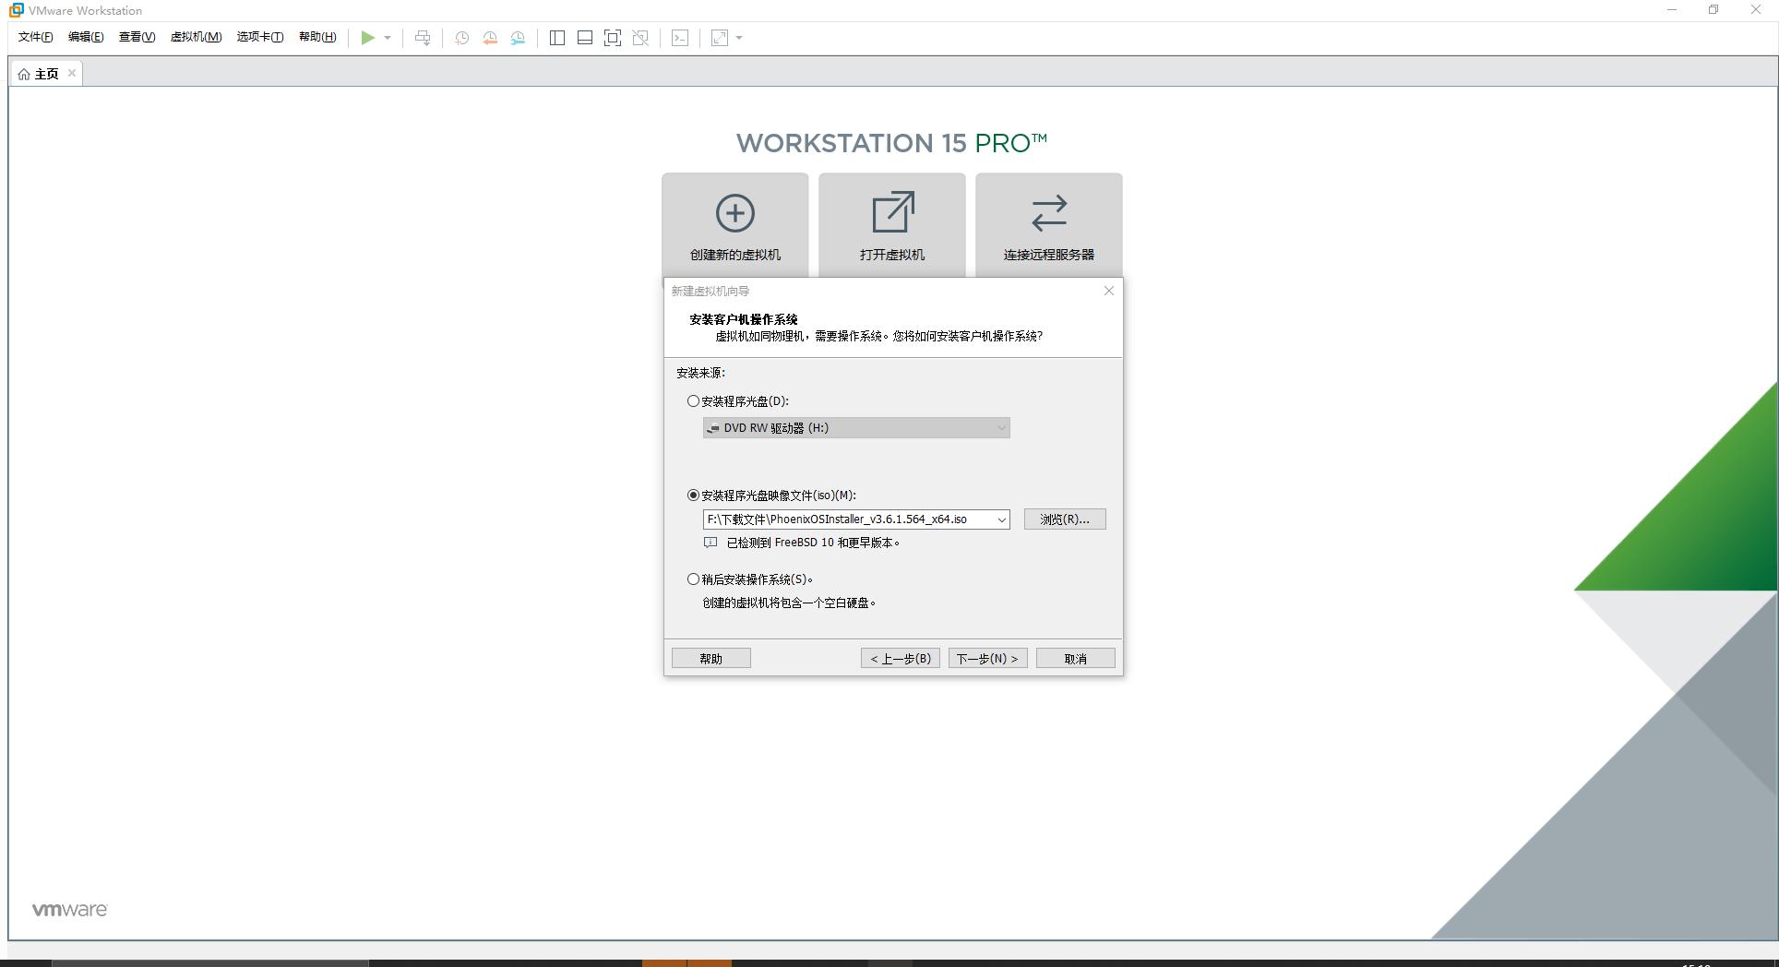Viewport: 1779px width, 967px height.
Task: Show or hide the thumbnail bar
Action: 584,38
